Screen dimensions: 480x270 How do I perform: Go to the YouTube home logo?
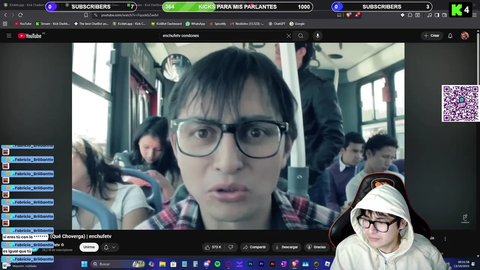(x=30, y=36)
